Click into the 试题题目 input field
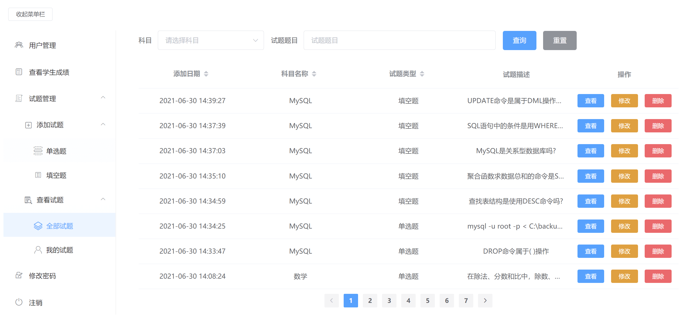Screen dimensions: 682x317 tap(399, 40)
